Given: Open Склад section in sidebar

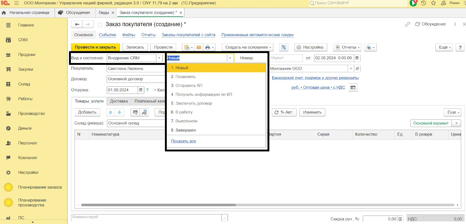Looking at the screenshot, I should 24,84.
